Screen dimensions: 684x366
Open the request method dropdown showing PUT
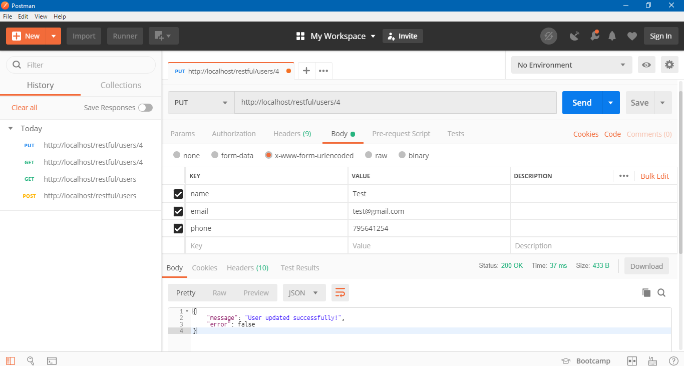point(200,102)
